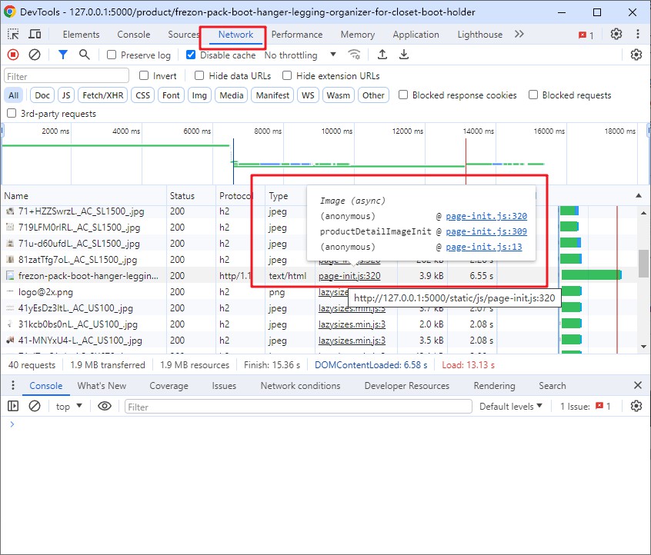Toggle the network filter funnel icon

click(x=63, y=55)
